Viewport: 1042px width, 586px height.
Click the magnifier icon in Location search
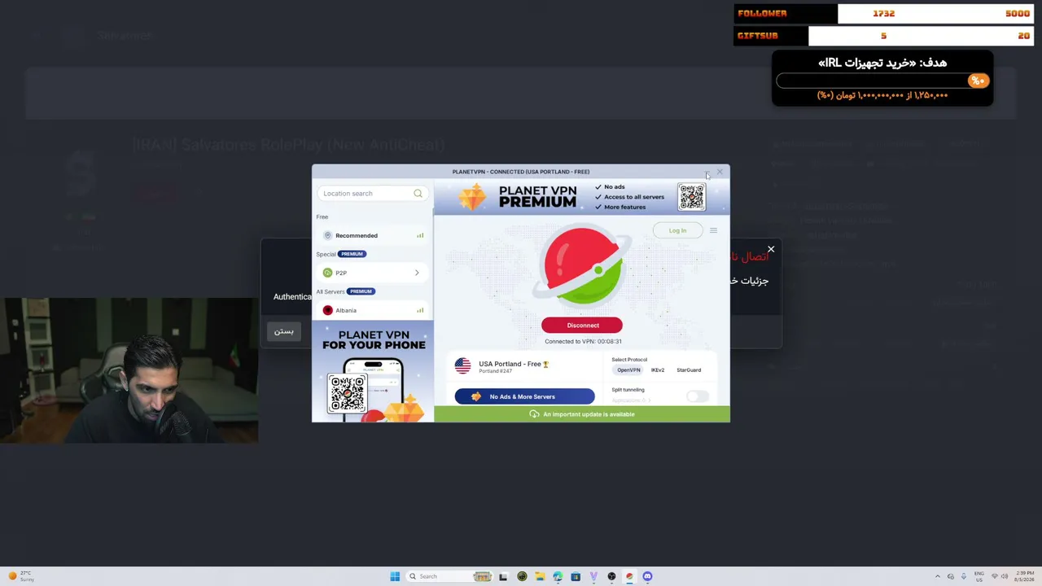[418, 194]
